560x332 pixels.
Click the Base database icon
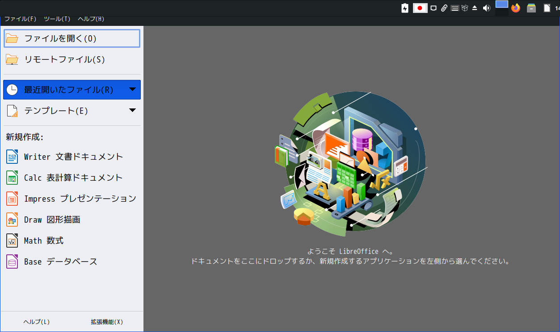tap(12, 261)
